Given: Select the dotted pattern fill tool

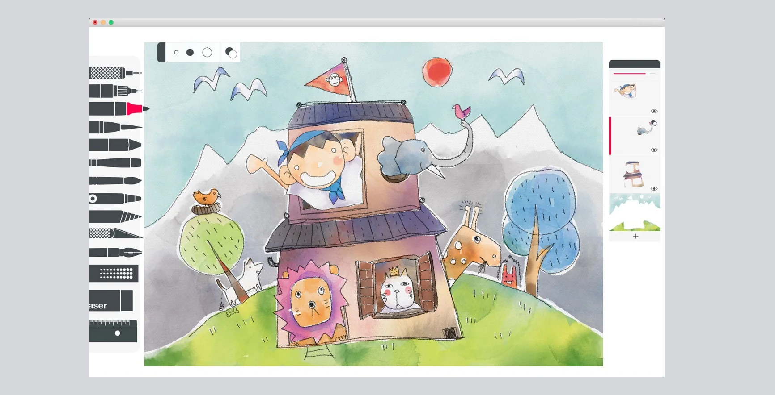Looking at the screenshot, I should (114, 274).
